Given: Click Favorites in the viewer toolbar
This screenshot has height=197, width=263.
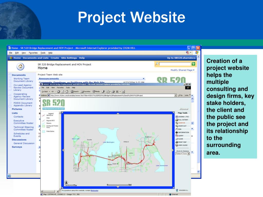Looking at the screenshot, I should (85, 92).
